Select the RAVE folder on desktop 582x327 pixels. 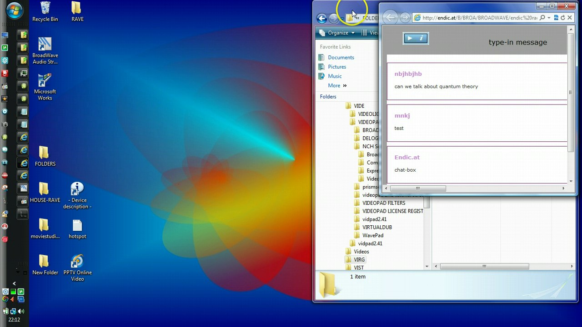(x=77, y=12)
